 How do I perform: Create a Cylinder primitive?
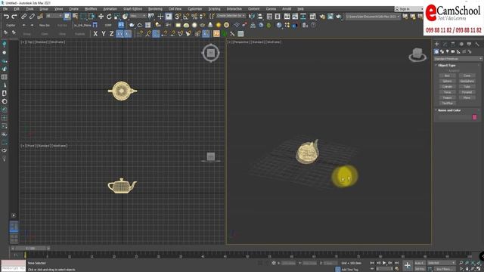pos(447,87)
